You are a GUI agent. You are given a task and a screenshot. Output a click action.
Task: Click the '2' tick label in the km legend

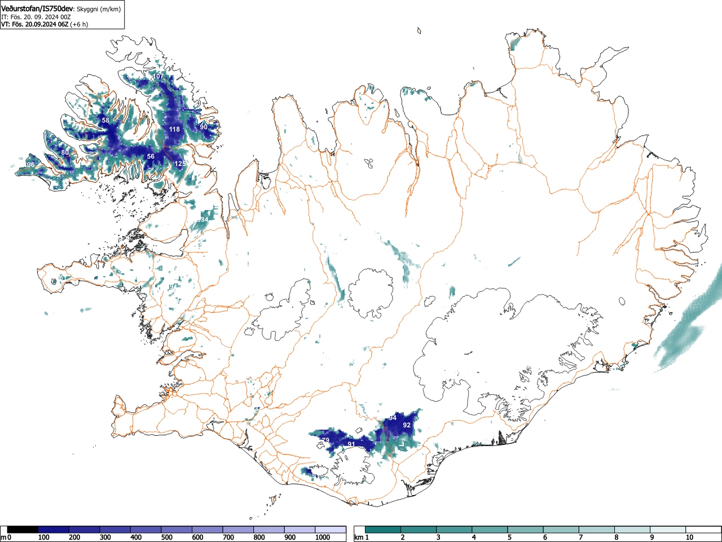(403, 537)
